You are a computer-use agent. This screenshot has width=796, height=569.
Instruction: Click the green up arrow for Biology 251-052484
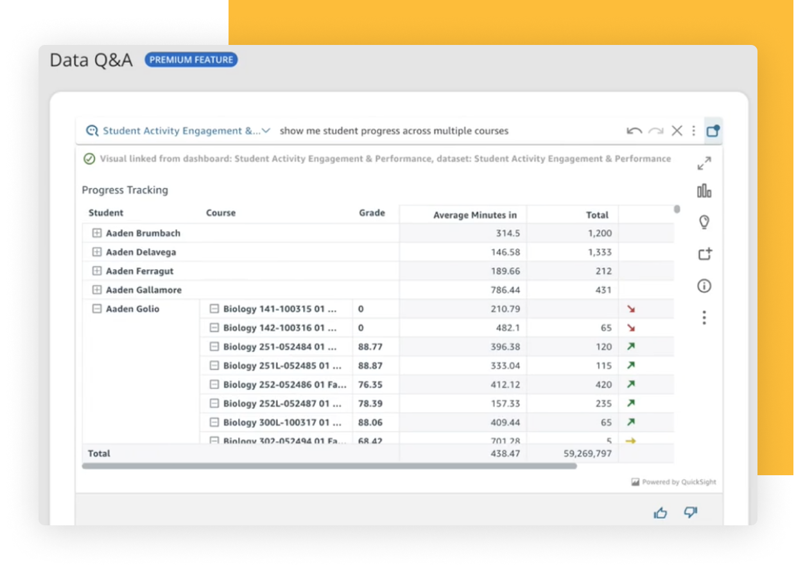(x=630, y=347)
